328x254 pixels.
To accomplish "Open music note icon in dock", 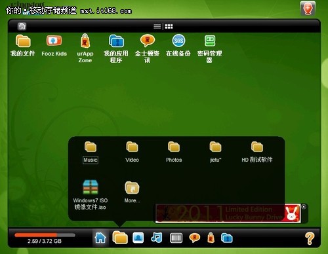I will [157, 238].
